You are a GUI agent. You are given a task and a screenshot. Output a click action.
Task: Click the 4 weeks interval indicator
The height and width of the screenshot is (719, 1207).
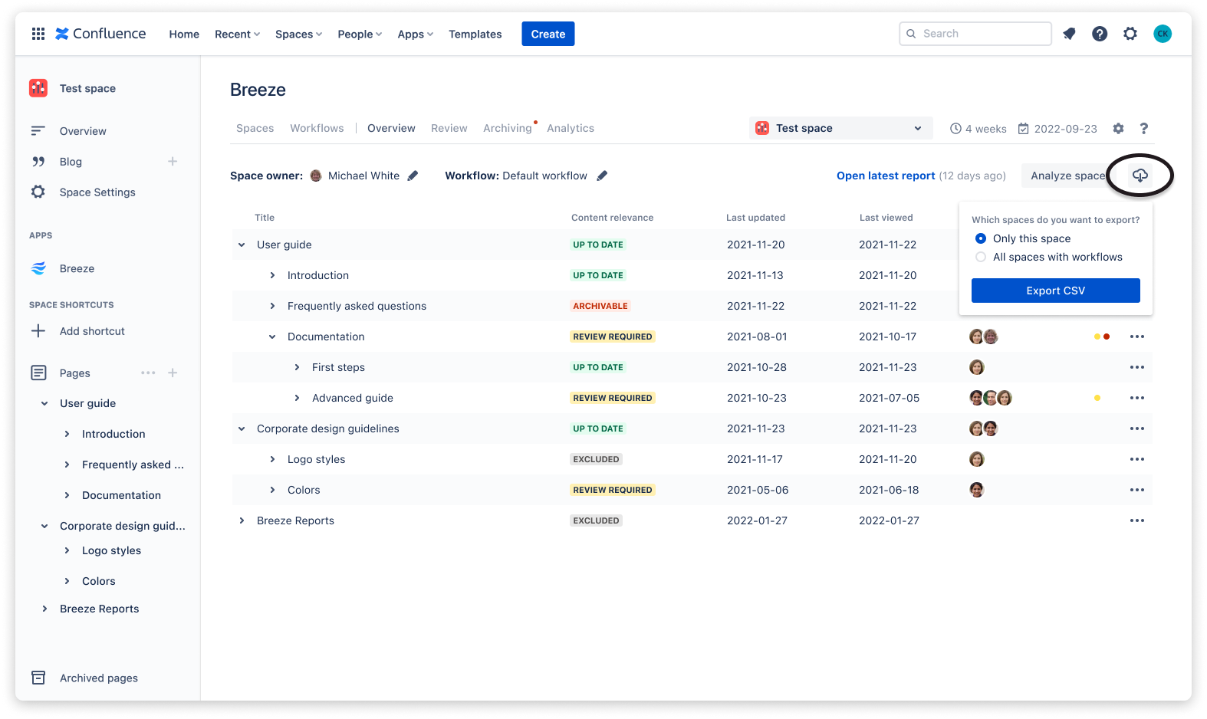(978, 129)
